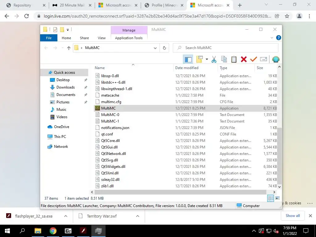
Task: Refresh the MultiMC folder view
Action: (x=164, y=48)
